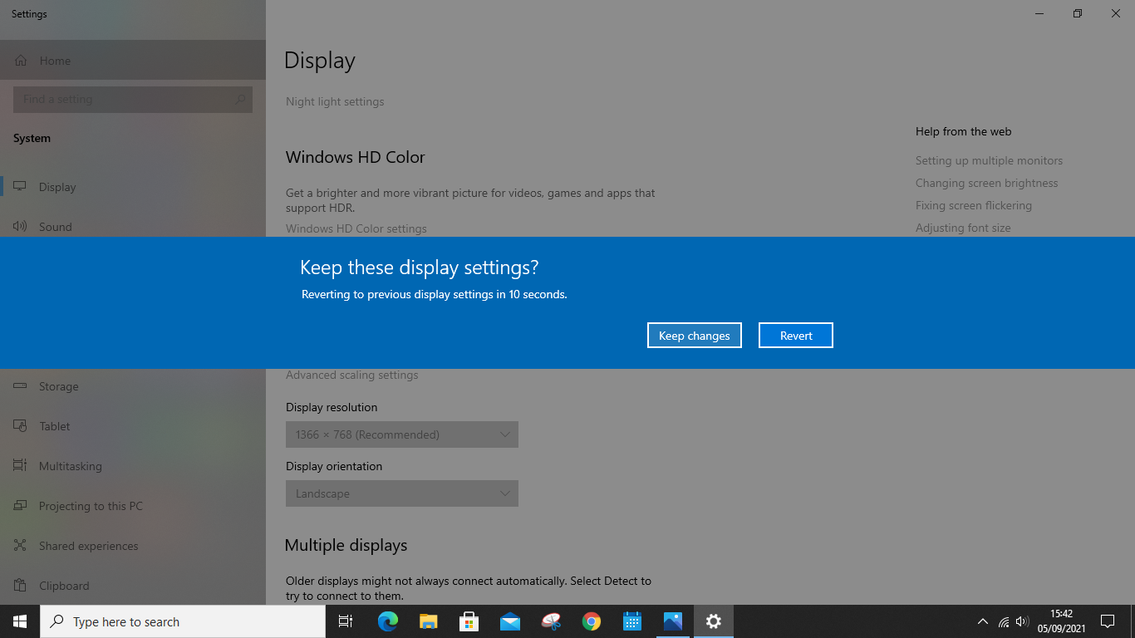The height and width of the screenshot is (638, 1135).
Task: Open Action Center from the system tray
Action: coord(1108,621)
